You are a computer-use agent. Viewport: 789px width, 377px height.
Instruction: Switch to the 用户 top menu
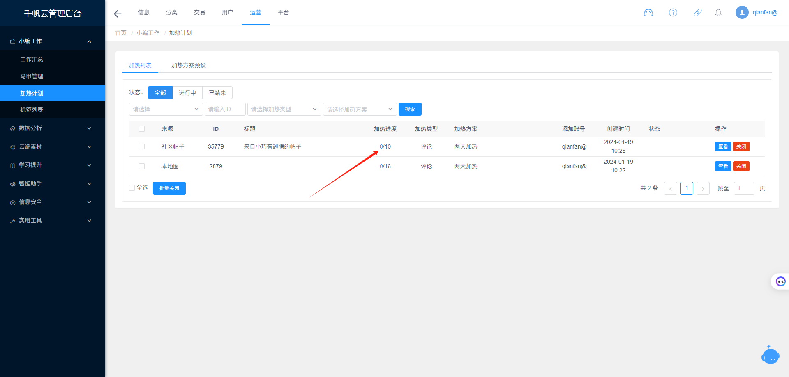point(228,12)
